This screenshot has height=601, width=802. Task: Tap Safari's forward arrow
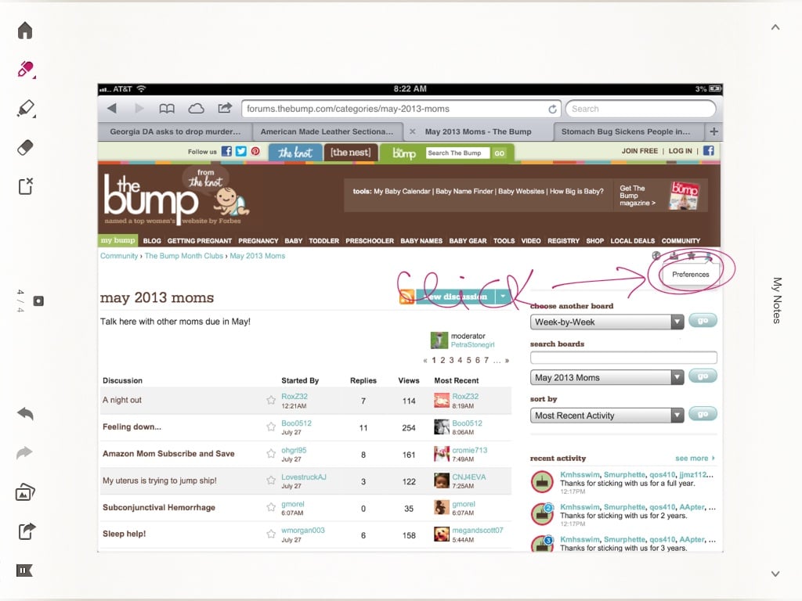(x=139, y=108)
